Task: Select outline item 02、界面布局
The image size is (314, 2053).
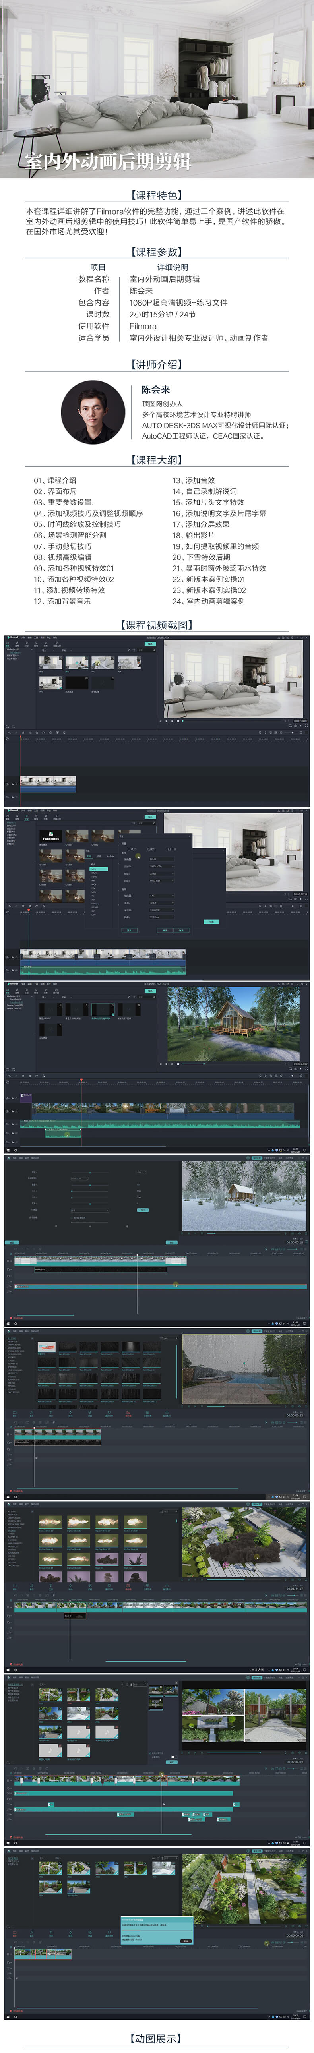Action: (55, 492)
